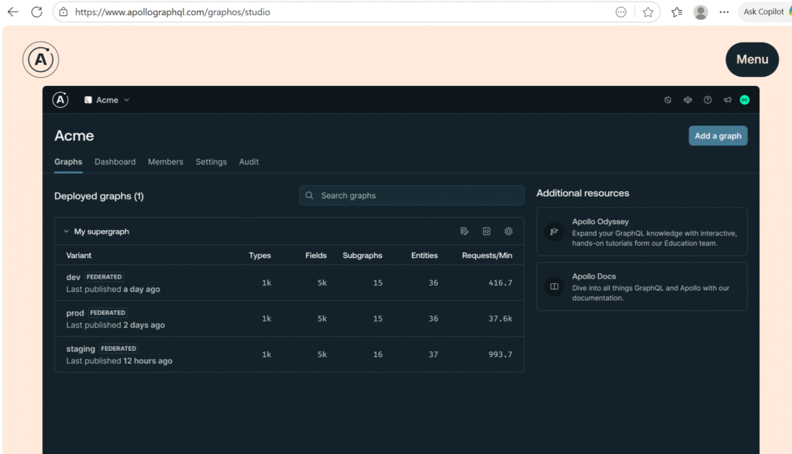Switch to the Dashboard tab

(115, 162)
